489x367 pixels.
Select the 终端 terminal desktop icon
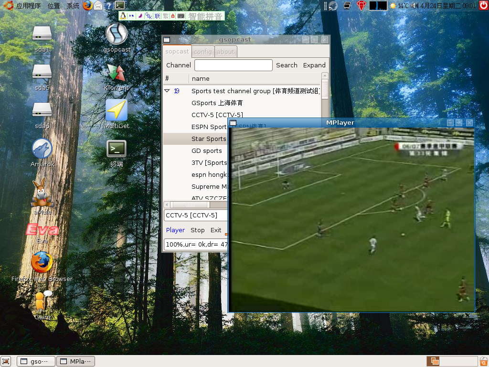117,149
